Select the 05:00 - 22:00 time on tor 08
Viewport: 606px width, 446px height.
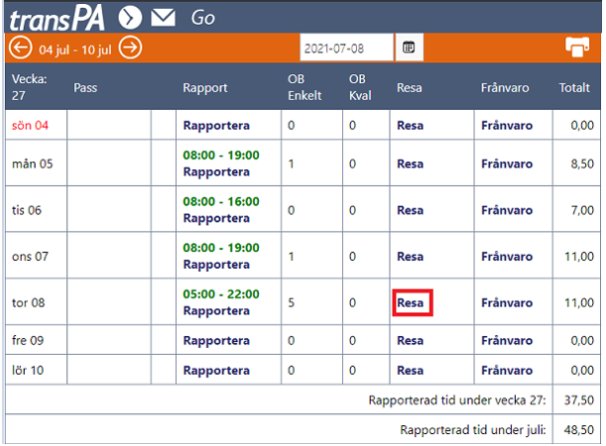tap(221, 294)
